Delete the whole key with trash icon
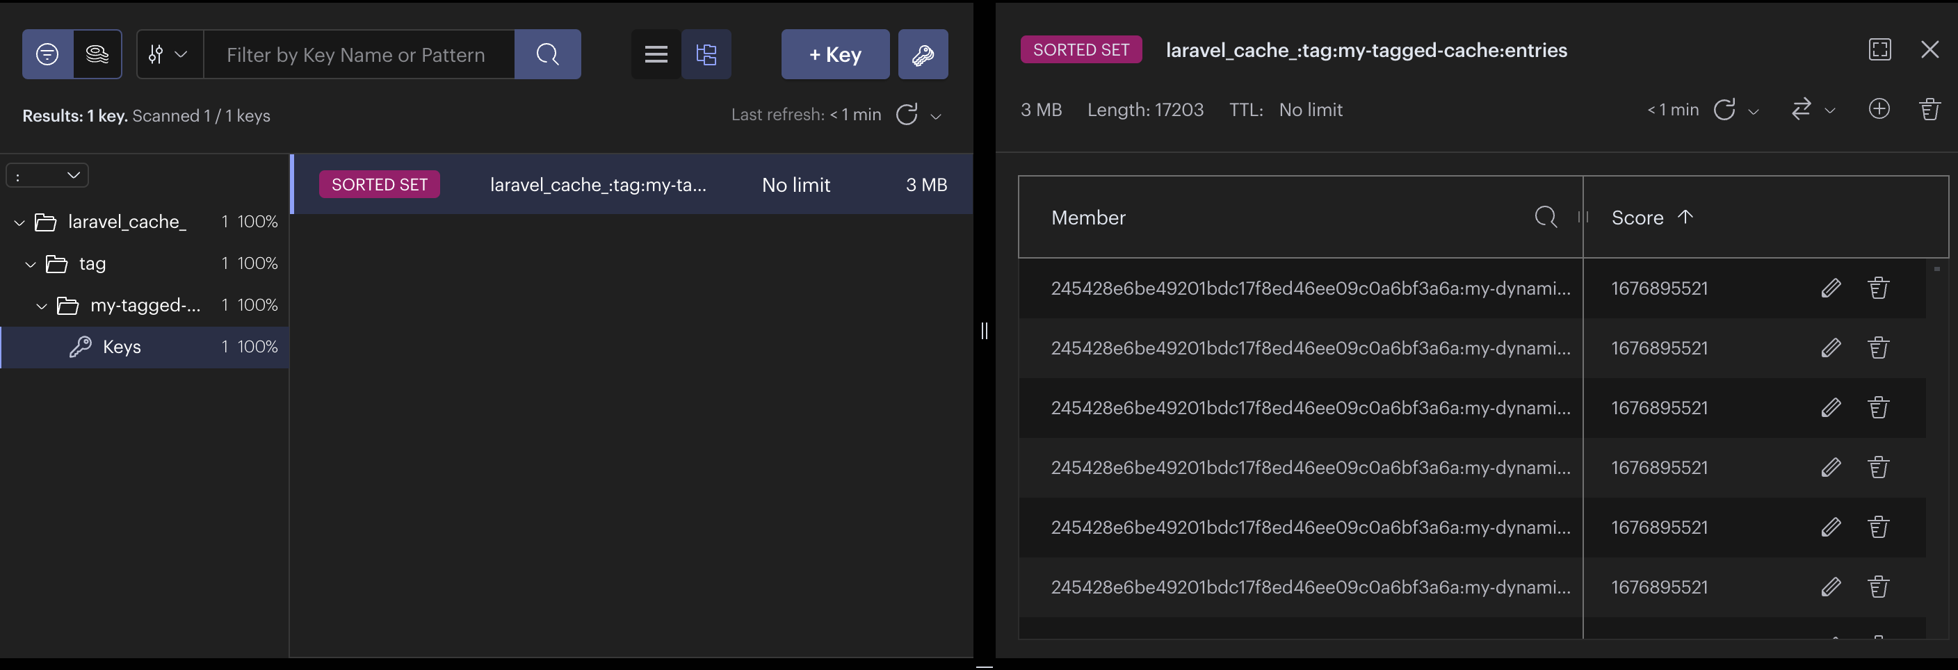Screen dimensions: 1958x670 (1930, 109)
